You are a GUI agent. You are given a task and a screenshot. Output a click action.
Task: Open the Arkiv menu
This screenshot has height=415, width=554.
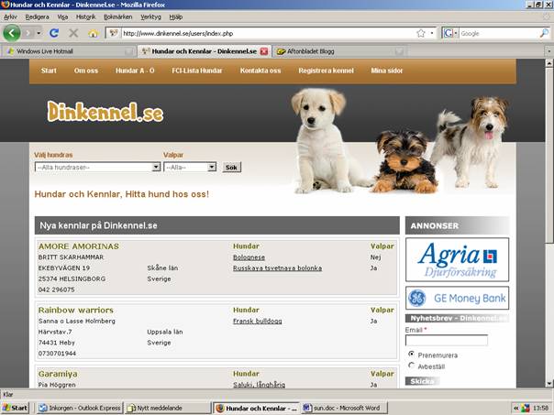(x=10, y=16)
